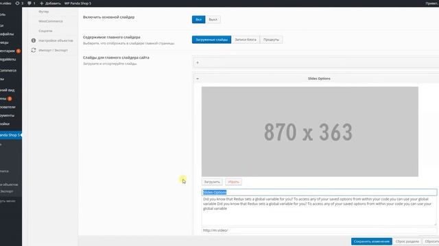Screen dimensions: 439x246
Task: Click the plus Добавить item in admin bar
Action: (x=50, y=3)
